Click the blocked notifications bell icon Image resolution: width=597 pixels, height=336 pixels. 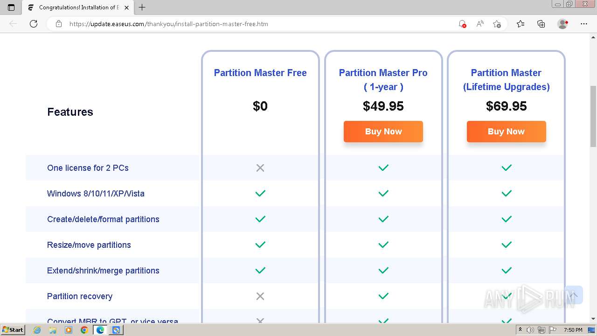462,24
